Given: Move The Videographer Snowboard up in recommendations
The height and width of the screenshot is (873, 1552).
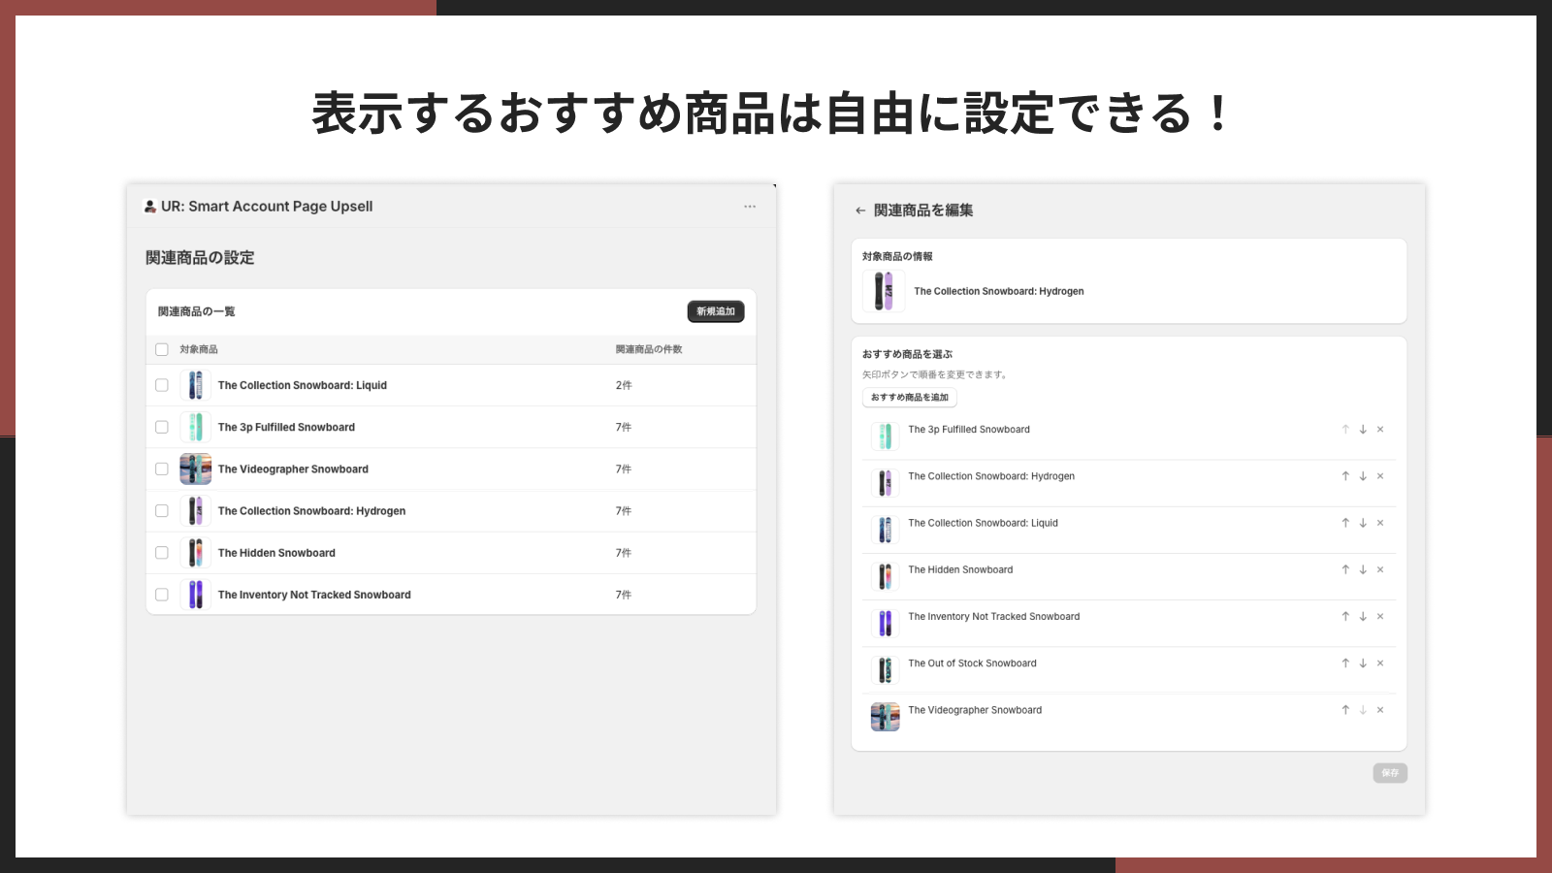Looking at the screenshot, I should (x=1345, y=710).
